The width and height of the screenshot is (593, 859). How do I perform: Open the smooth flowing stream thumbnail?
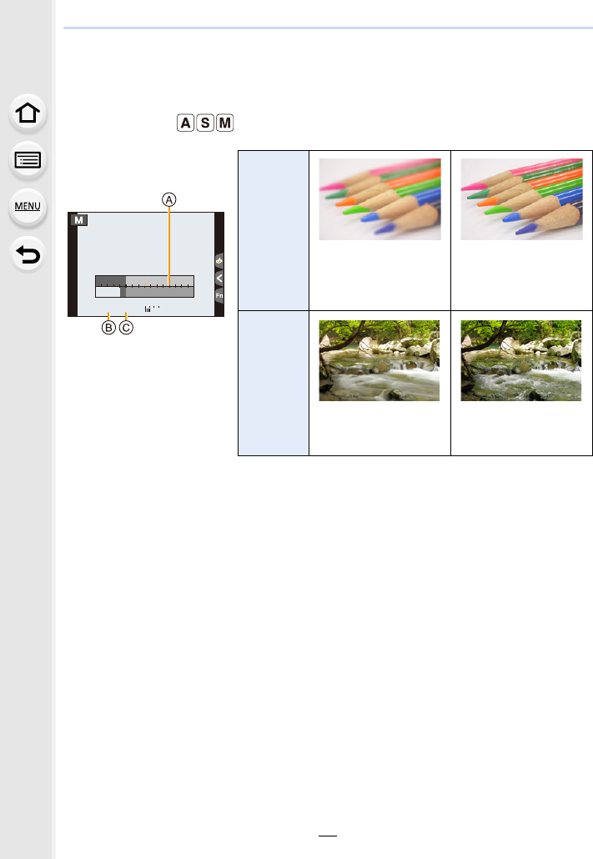click(x=379, y=360)
